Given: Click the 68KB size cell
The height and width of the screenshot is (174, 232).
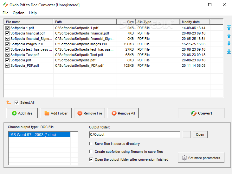Looking at the screenshot, I should 129,55.
